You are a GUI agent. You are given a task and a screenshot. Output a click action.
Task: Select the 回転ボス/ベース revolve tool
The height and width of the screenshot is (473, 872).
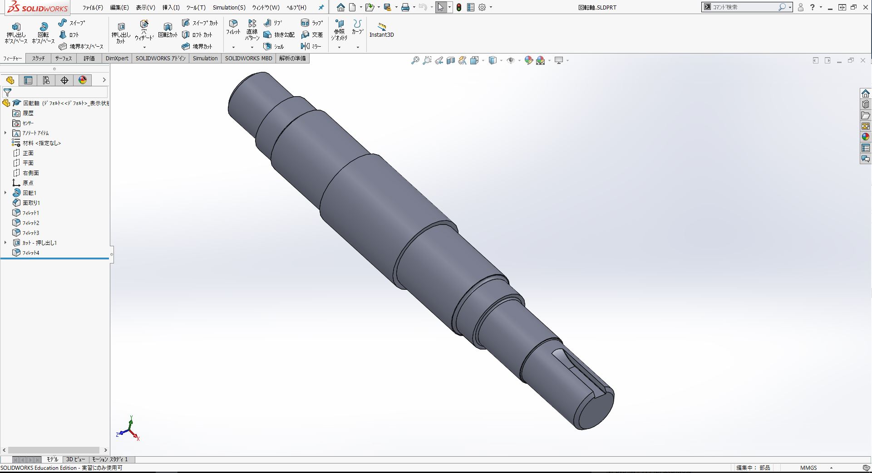click(43, 33)
